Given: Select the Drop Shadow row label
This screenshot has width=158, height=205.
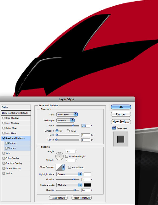Looking at the screenshot, I should [12, 118].
